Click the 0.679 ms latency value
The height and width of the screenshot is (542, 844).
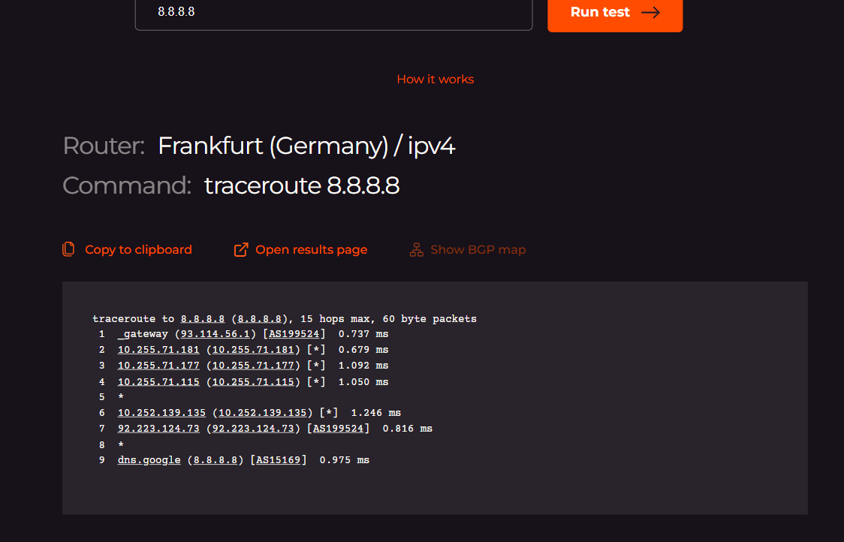[363, 349]
